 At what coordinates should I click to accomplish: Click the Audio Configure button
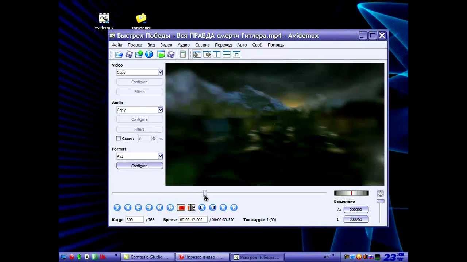pos(139,119)
